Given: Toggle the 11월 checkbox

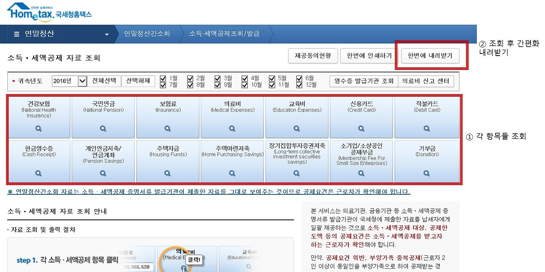Looking at the screenshot, I should pyautogui.click(x=272, y=84).
